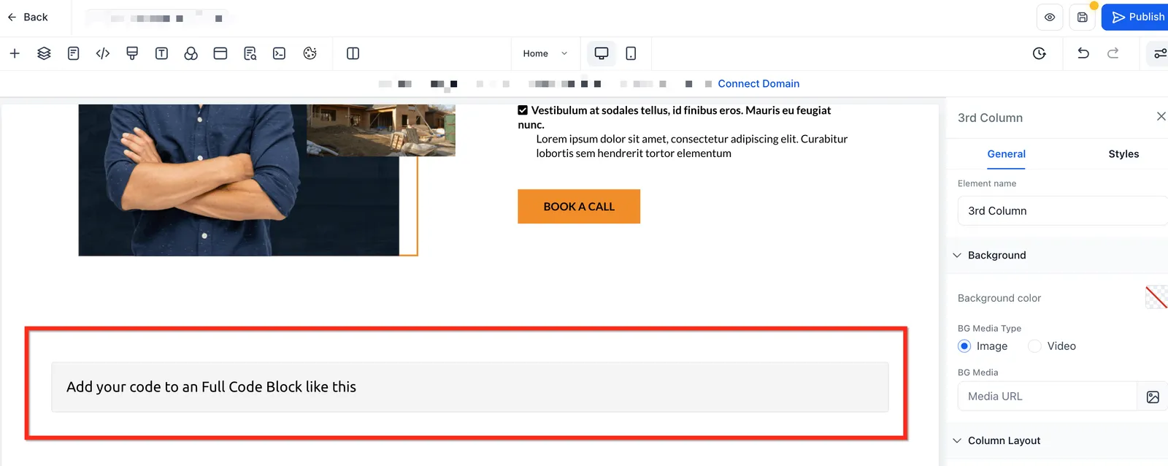This screenshot has width=1168, height=466.
Task: Click the undo arrow icon
Action: coord(1083,53)
